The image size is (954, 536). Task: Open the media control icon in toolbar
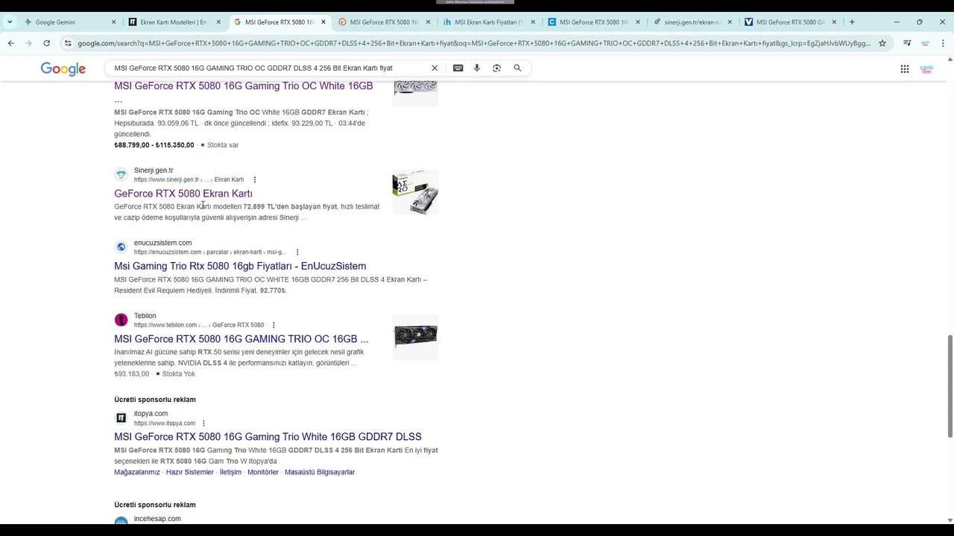tap(907, 43)
